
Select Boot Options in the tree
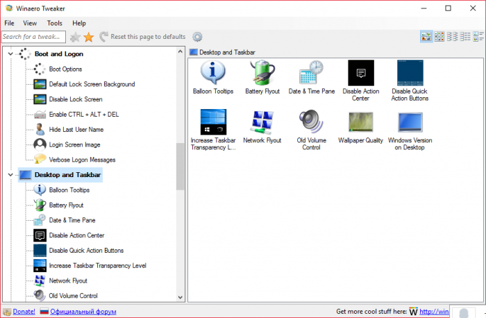(x=65, y=69)
